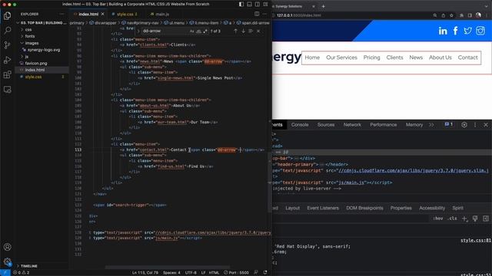Viewport: 492px width, 276px height.
Task: Click the Pricing link on webpage
Action: point(371,58)
